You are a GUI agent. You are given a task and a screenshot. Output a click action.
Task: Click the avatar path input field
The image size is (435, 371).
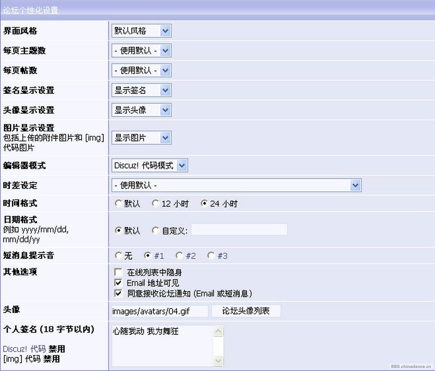(x=160, y=311)
